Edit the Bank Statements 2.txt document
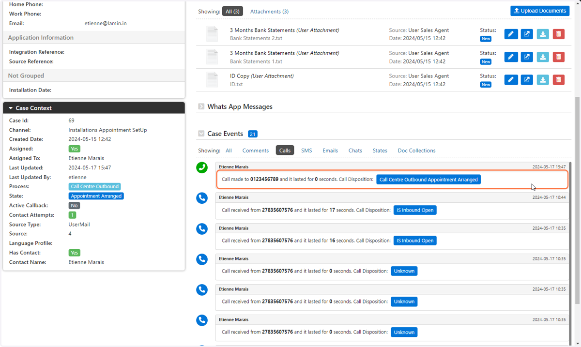The height and width of the screenshot is (347, 581). (x=511, y=34)
